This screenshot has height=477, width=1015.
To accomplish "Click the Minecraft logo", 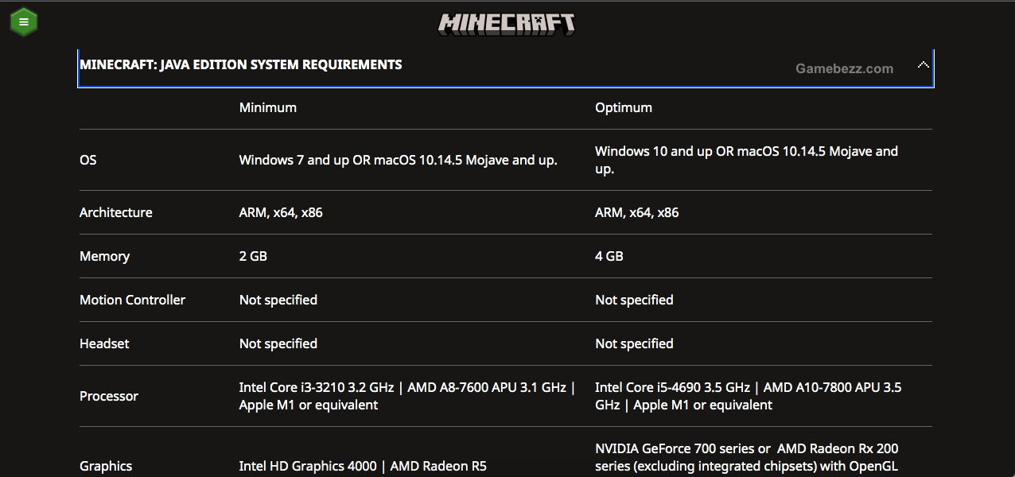I will click(507, 23).
